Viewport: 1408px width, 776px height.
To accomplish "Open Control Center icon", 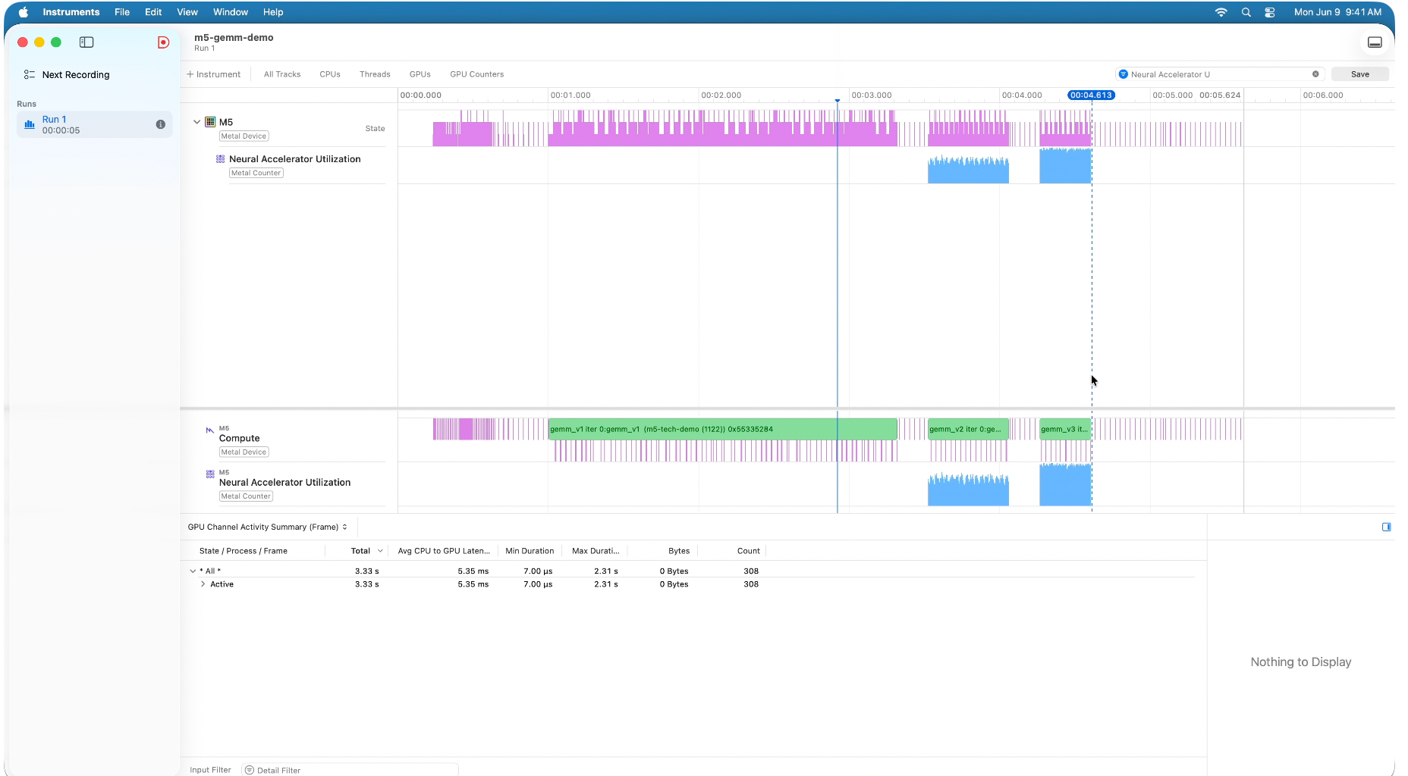I will (1270, 12).
